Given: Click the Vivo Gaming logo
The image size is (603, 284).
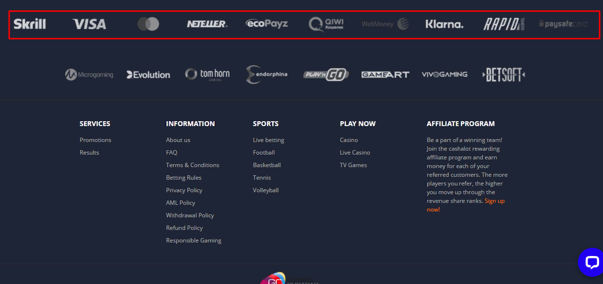Looking at the screenshot, I should (445, 74).
